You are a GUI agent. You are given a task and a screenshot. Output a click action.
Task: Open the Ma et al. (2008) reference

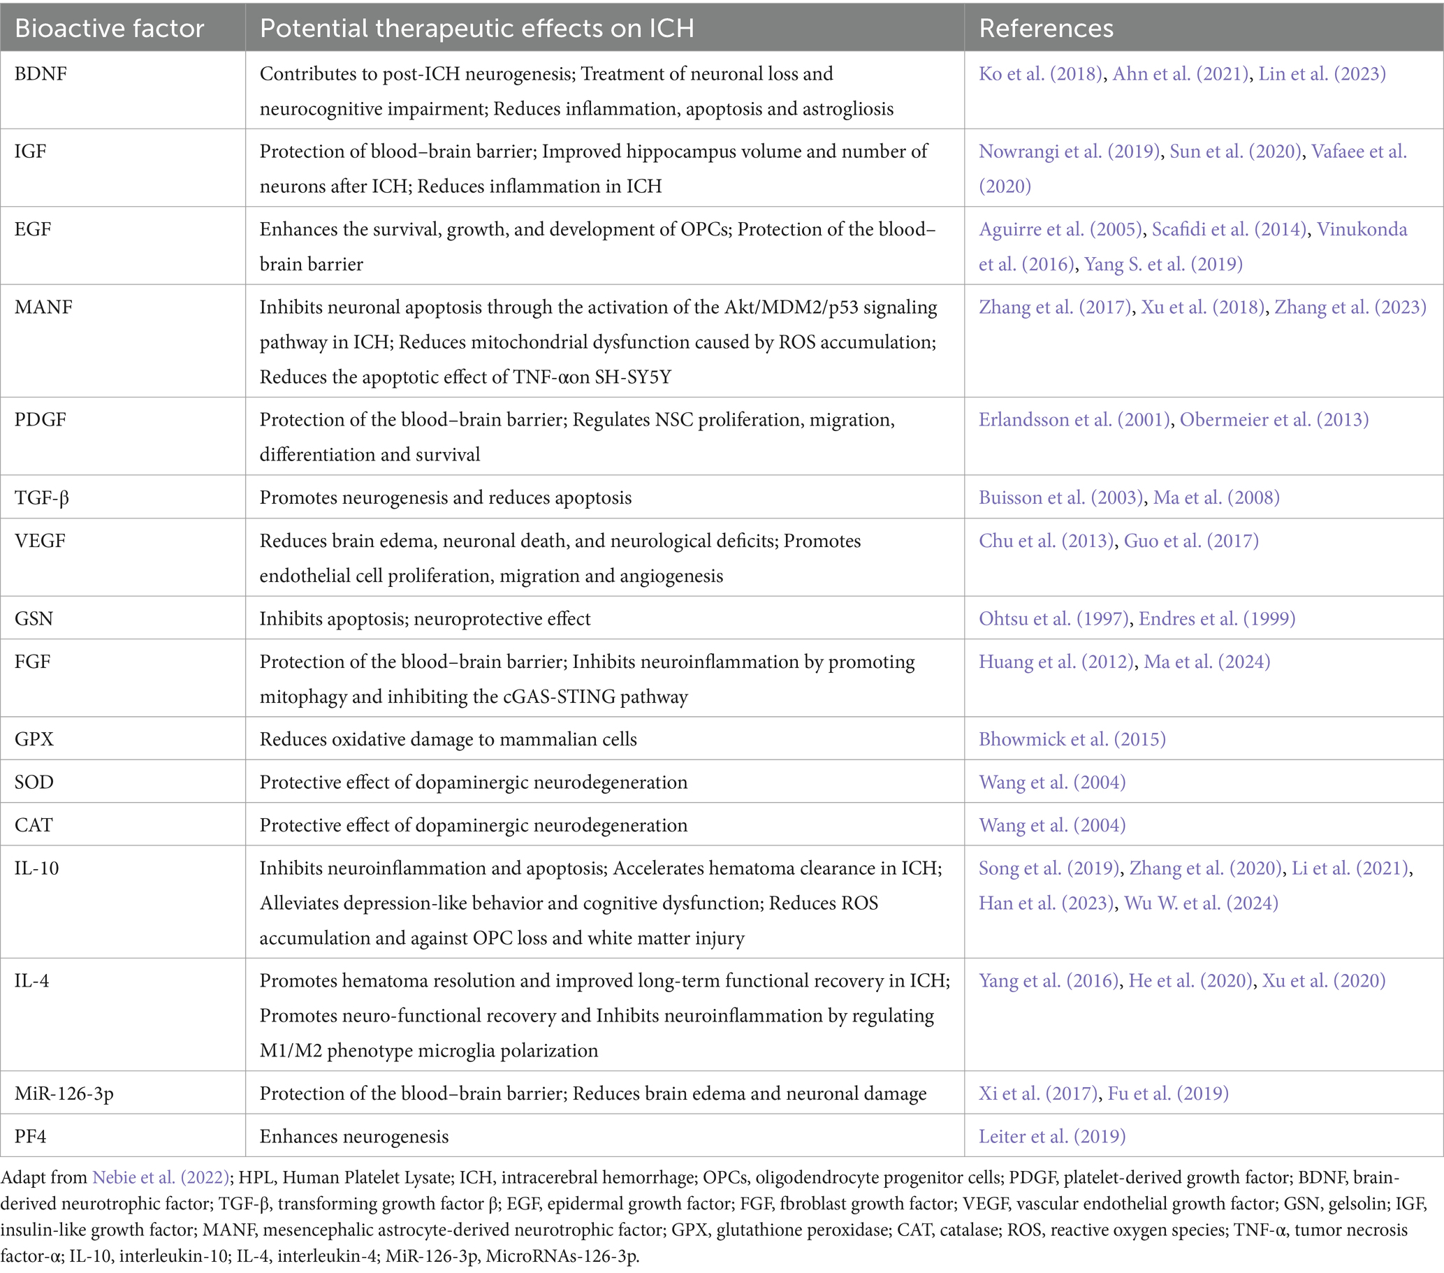coord(1216,498)
